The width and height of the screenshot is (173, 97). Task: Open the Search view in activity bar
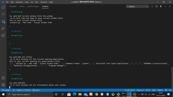3,14
